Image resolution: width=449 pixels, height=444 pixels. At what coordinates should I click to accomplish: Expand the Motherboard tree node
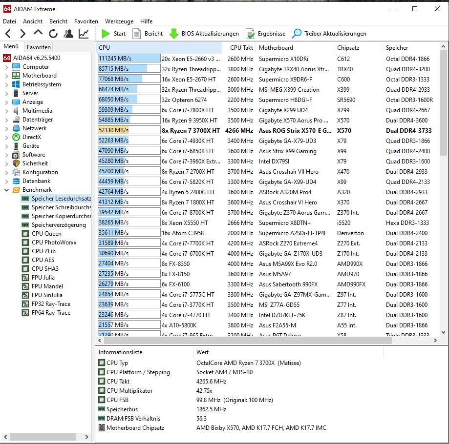[x=6, y=76]
